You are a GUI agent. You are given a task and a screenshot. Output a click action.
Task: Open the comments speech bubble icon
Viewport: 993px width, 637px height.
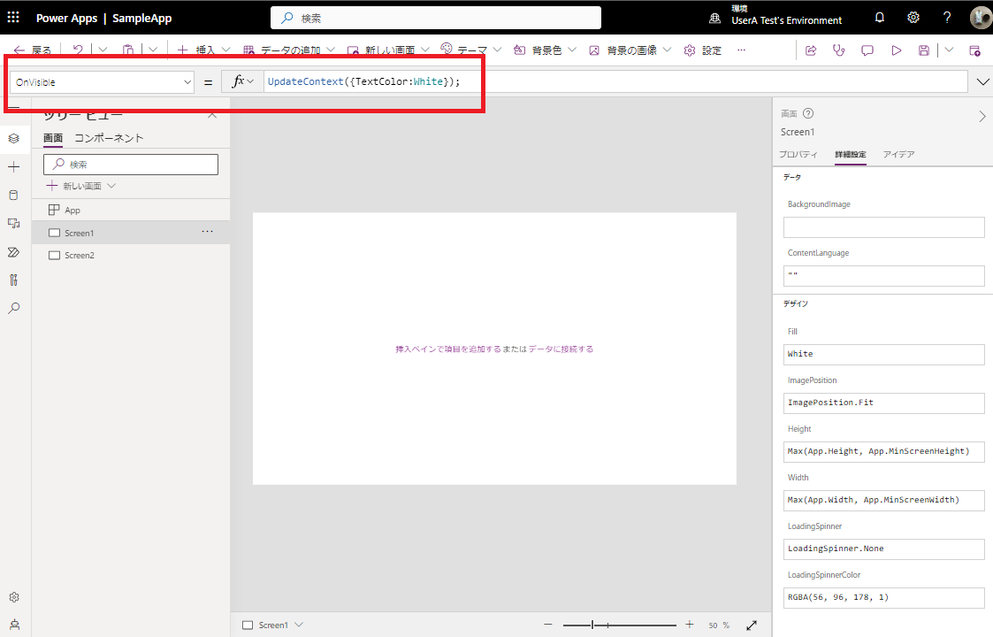[867, 50]
